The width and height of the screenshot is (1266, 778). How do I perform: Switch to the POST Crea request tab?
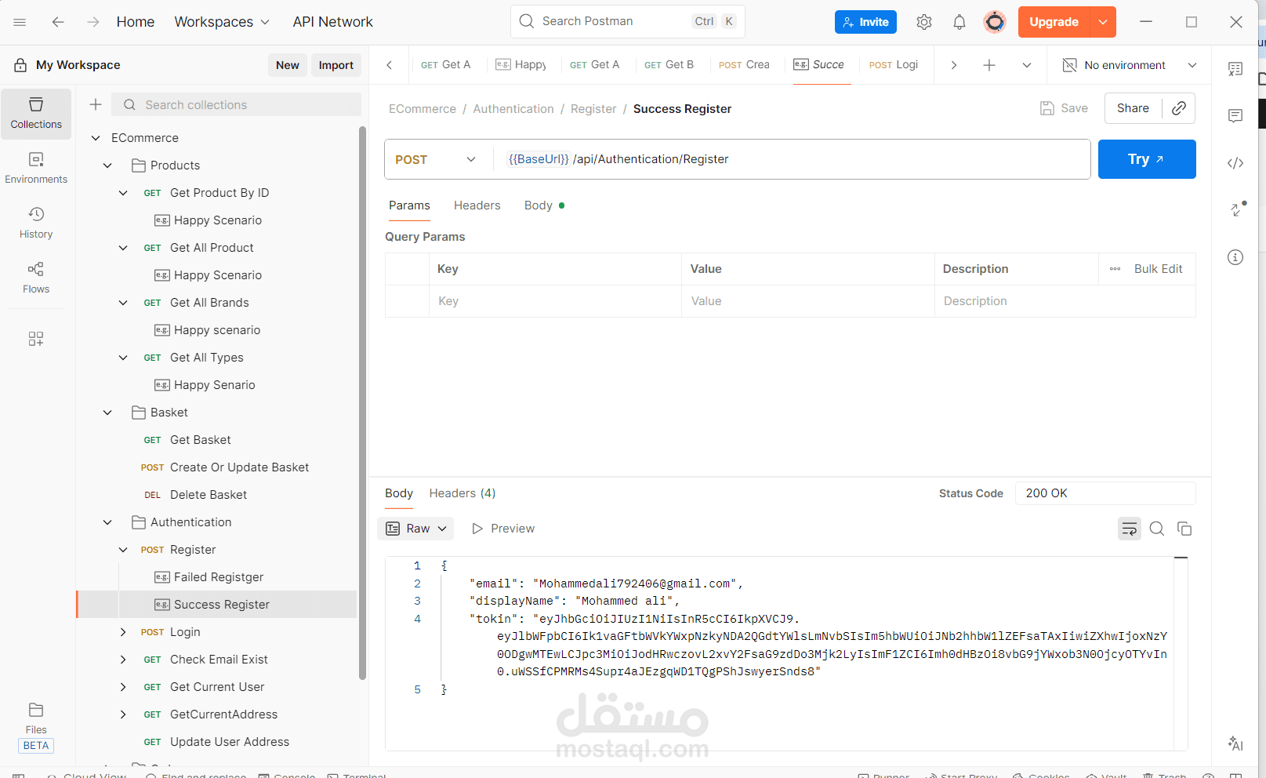click(744, 65)
